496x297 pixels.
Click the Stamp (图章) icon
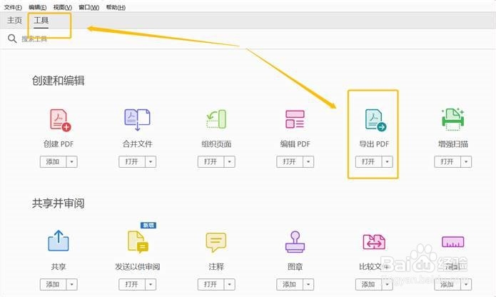[x=295, y=241]
